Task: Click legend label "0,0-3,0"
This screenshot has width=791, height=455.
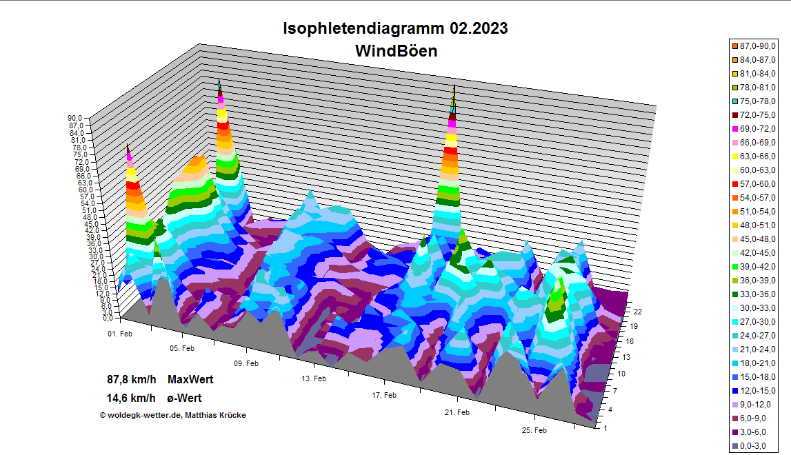Action: click(753, 446)
